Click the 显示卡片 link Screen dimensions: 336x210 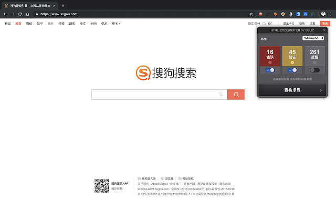tap(289, 24)
